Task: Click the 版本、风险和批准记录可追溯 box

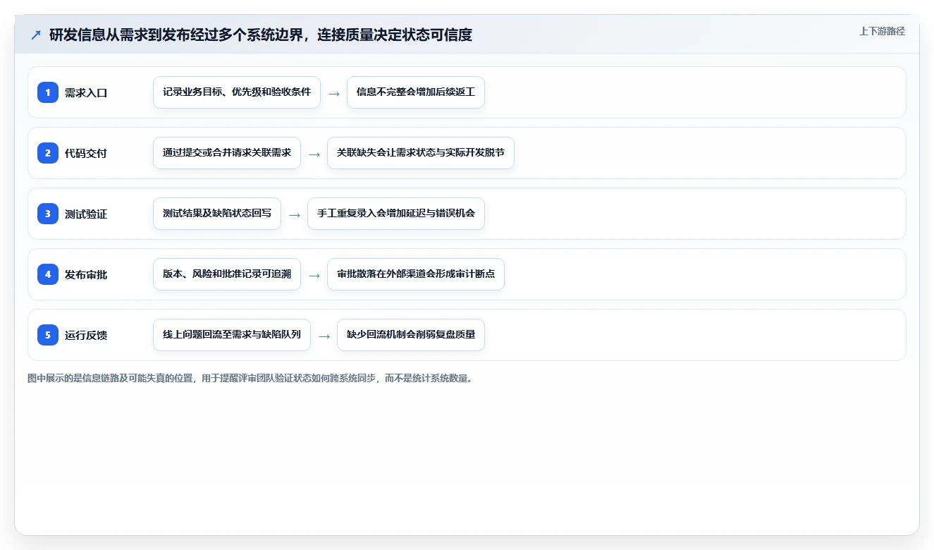Action: (x=227, y=274)
